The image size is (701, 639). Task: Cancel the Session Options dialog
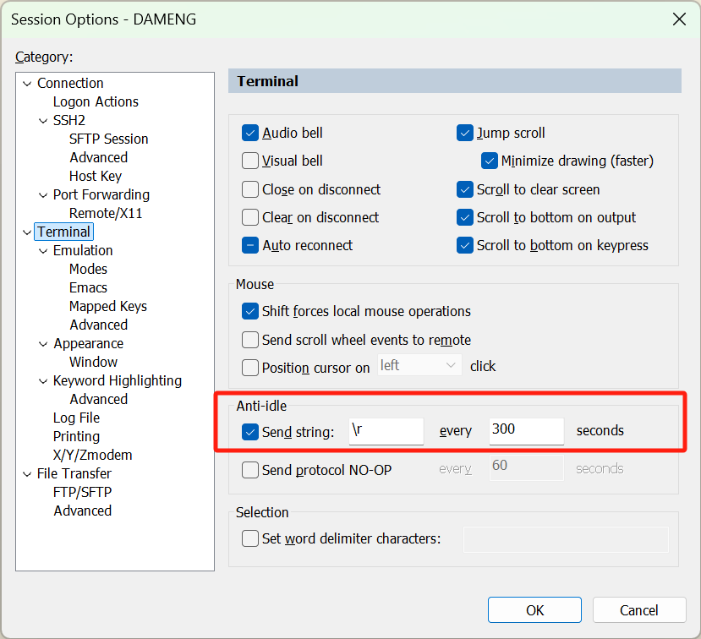click(638, 610)
